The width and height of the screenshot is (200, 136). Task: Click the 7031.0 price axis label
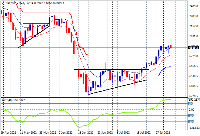click(194, 36)
